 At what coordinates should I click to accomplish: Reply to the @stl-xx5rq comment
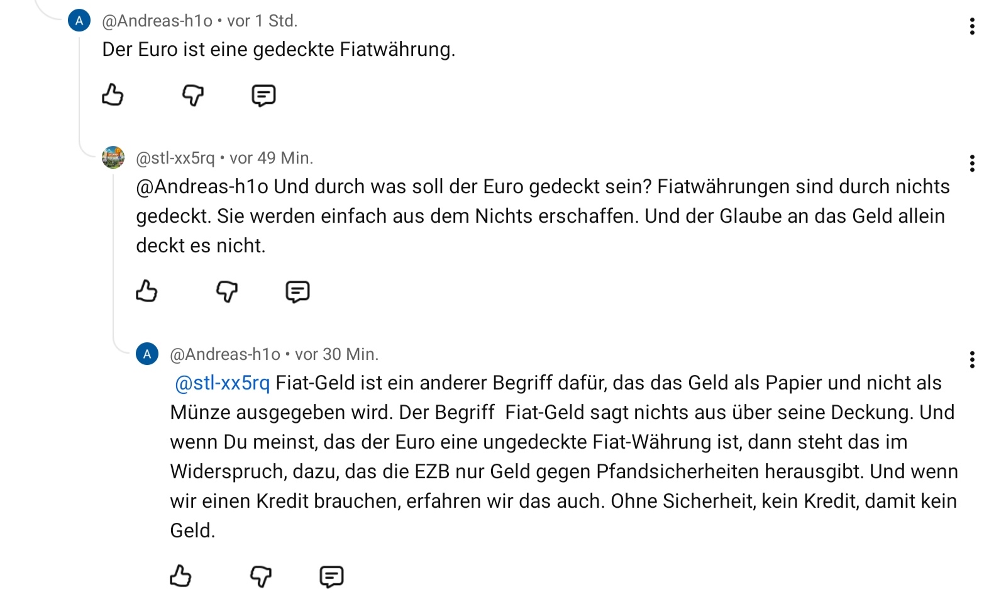pos(297,291)
